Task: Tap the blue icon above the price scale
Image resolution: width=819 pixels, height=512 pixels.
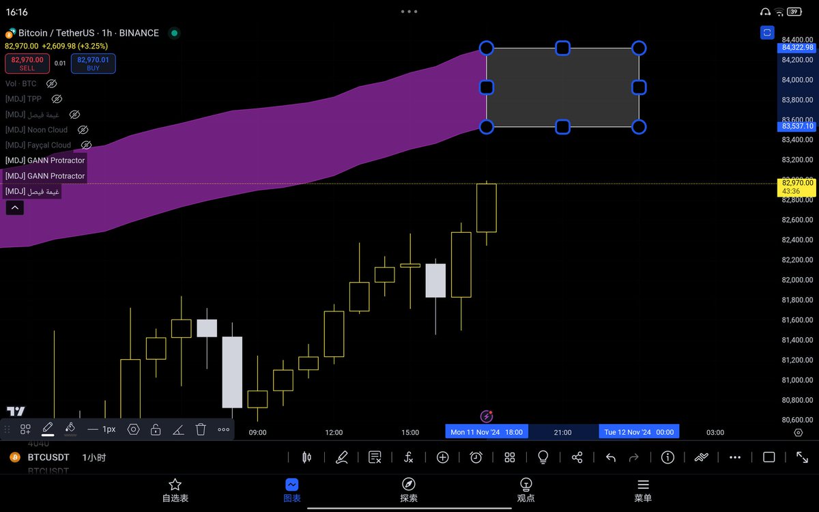Action: click(x=768, y=32)
